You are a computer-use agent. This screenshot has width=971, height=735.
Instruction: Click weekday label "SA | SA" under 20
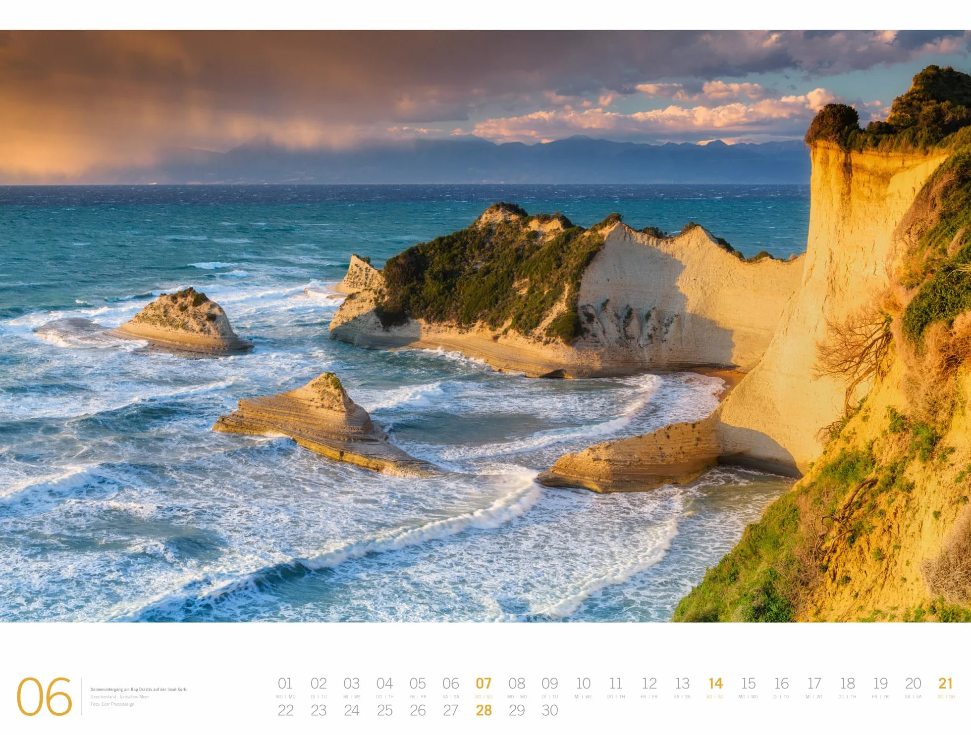(913, 697)
